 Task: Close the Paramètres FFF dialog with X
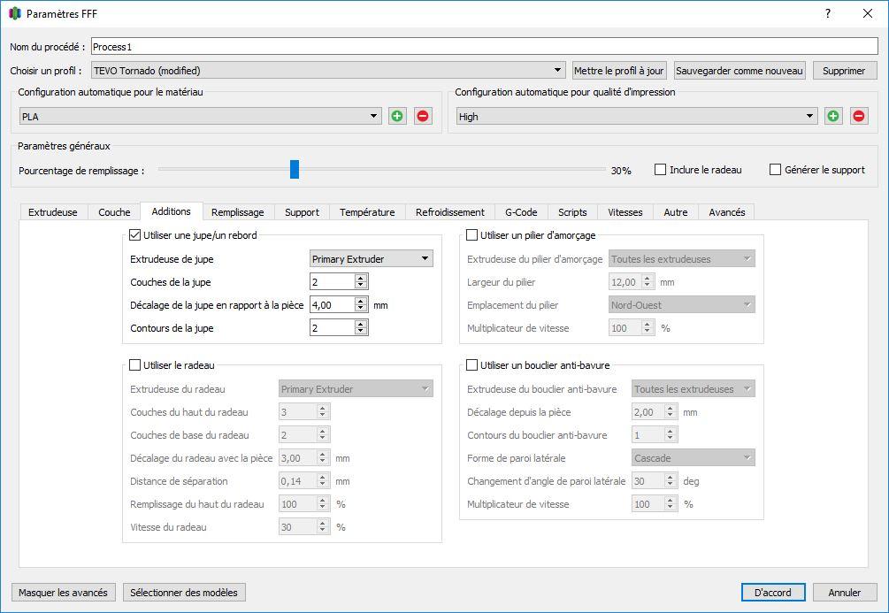(x=868, y=13)
